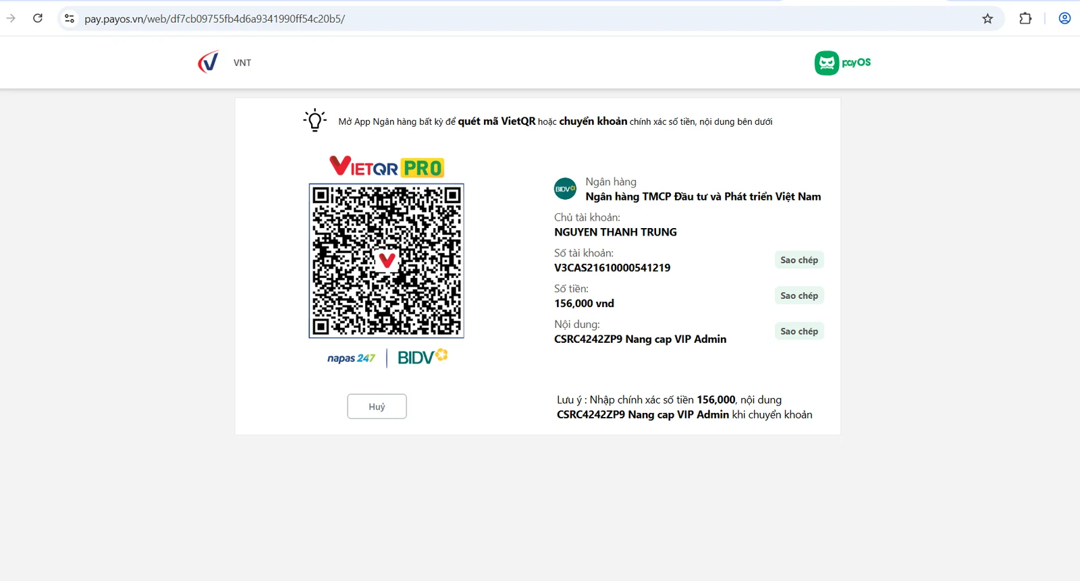Click account number V3CAS21610000541219 text
Image resolution: width=1080 pixels, height=581 pixels.
click(612, 268)
